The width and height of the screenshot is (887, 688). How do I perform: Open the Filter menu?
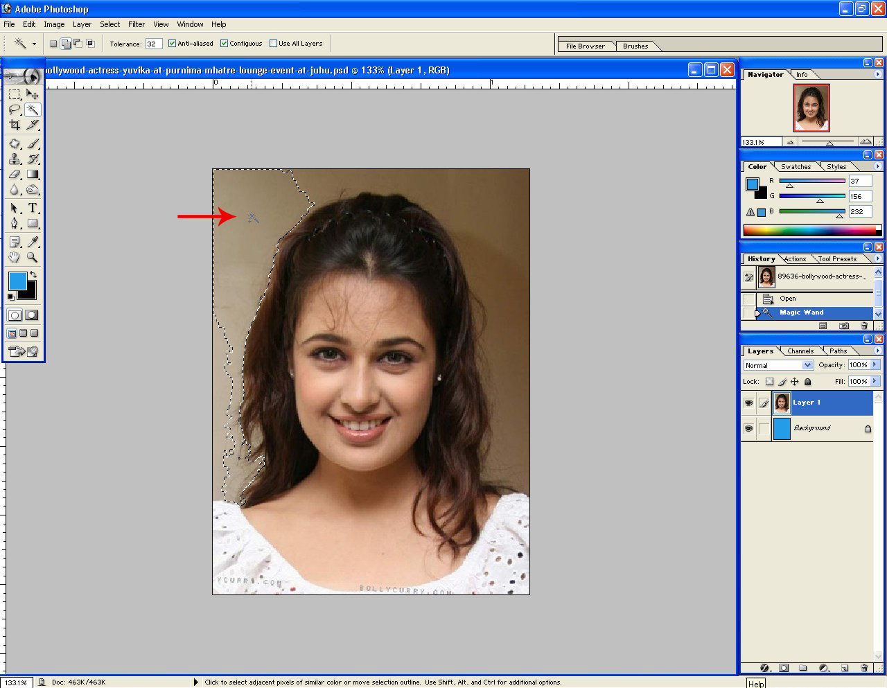(x=137, y=24)
